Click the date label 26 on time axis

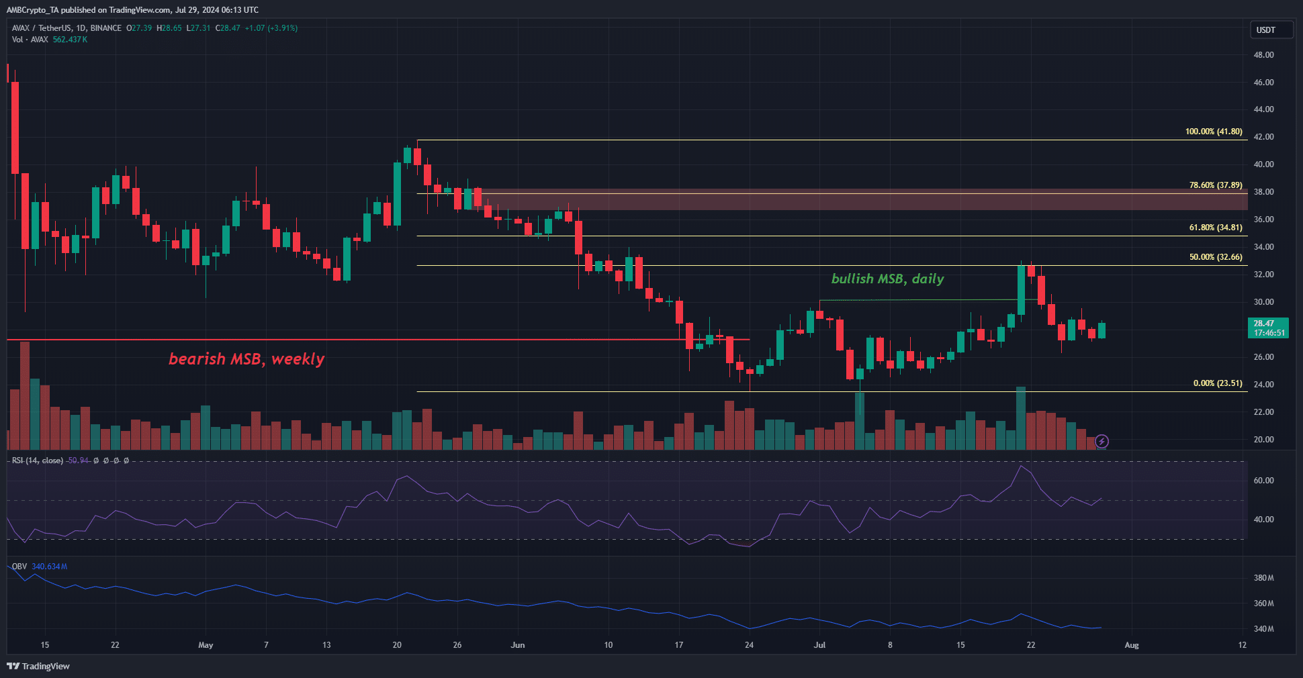point(457,645)
